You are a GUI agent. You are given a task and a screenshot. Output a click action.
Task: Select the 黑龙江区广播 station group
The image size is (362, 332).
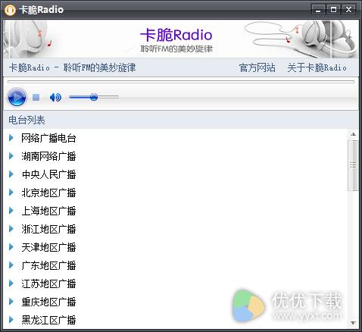(48, 320)
